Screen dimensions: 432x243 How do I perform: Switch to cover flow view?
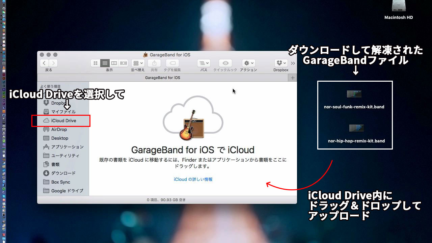coord(124,63)
